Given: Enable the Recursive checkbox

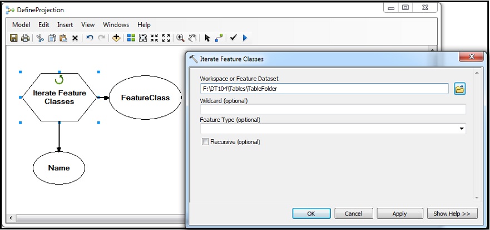Looking at the screenshot, I should pos(205,142).
